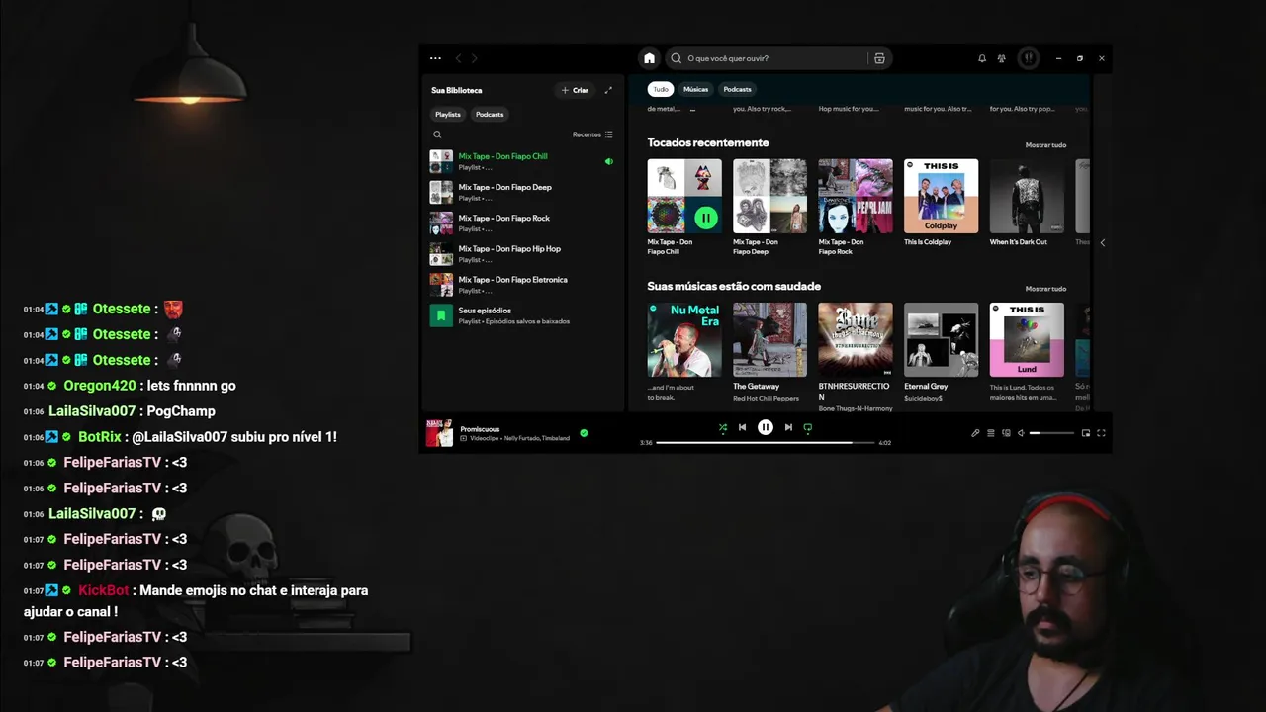
Task: Open the Tocados recentemente heading
Action: 708,143
